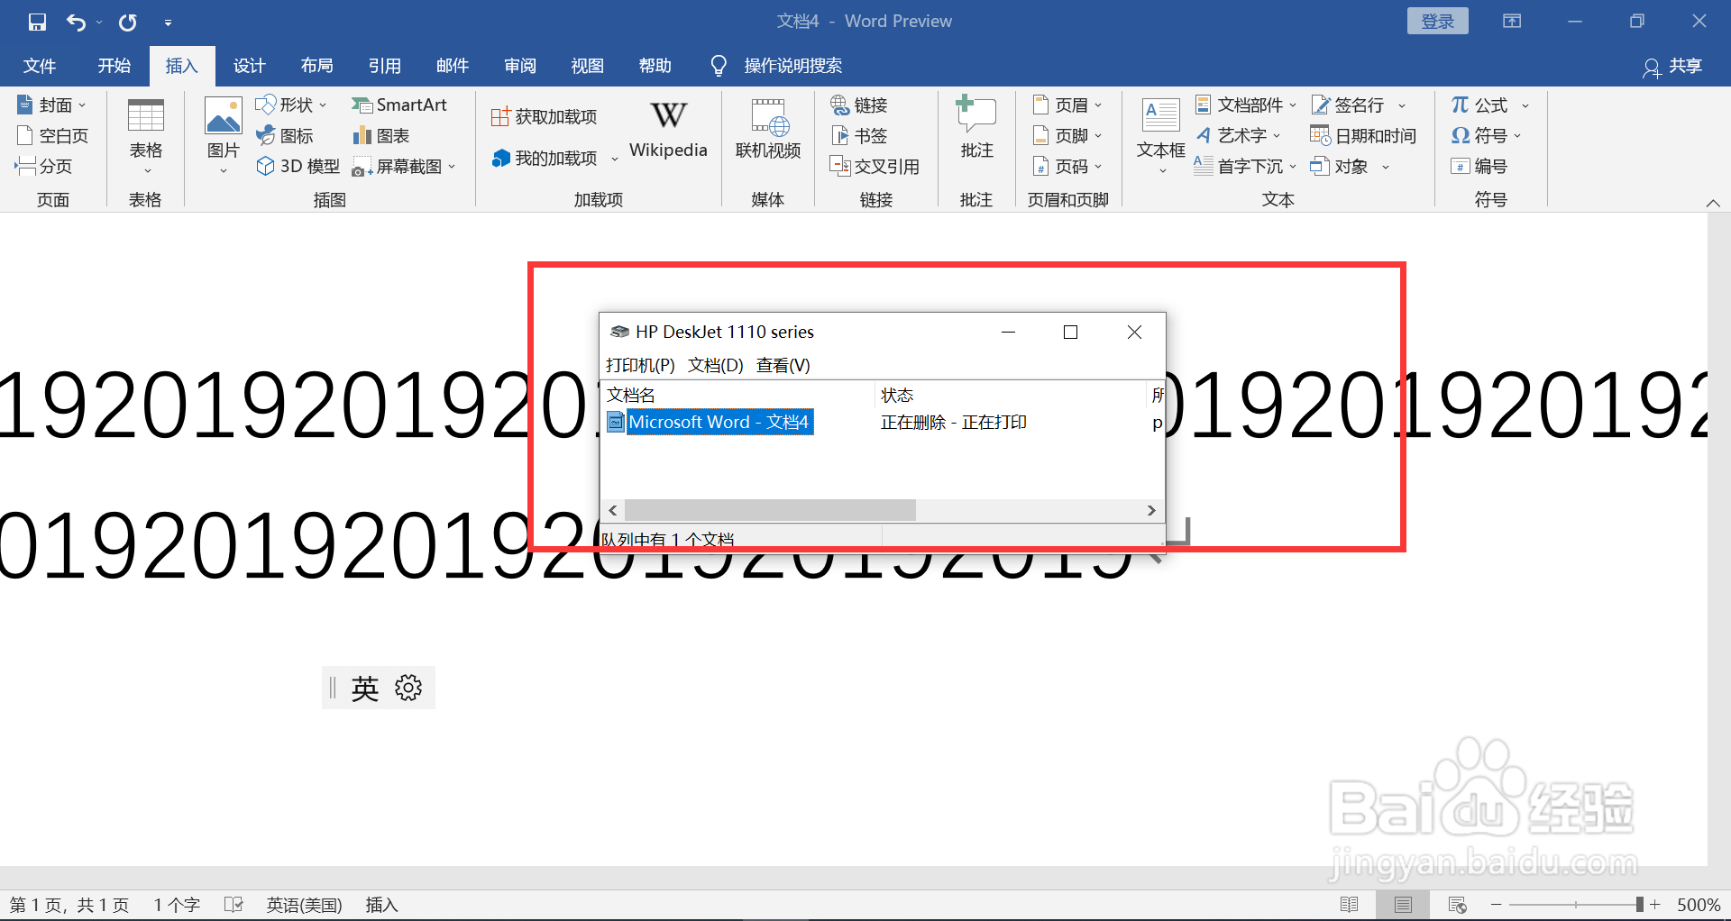The width and height of the screenshot is (1731, 921).
Task: Select Microsoft Word - 文档4 in print queue
Action: point(719,422)
